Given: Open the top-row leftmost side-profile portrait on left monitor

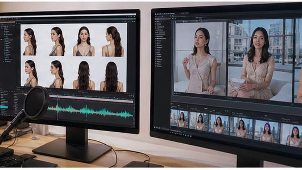Looking at the screenshot, I should tap(30, 42).
